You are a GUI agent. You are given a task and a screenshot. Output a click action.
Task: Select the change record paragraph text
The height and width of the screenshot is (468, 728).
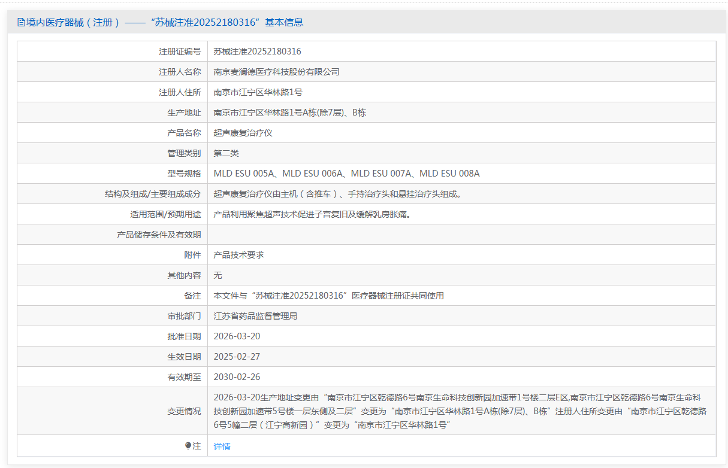click(x=460, y=411)
